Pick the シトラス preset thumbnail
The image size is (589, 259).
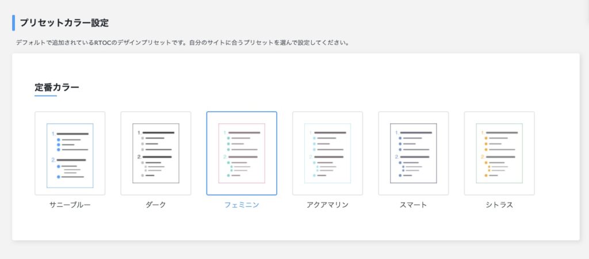click(x=499, y=153)
